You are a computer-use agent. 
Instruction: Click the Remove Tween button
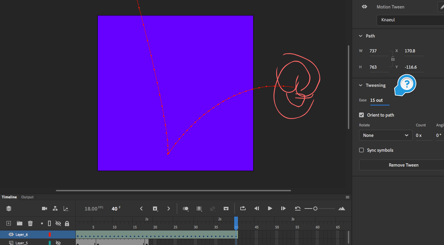pos(403,165)
